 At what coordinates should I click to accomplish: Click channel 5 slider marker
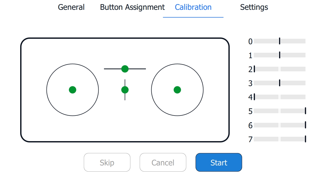(x=305, y=111)
